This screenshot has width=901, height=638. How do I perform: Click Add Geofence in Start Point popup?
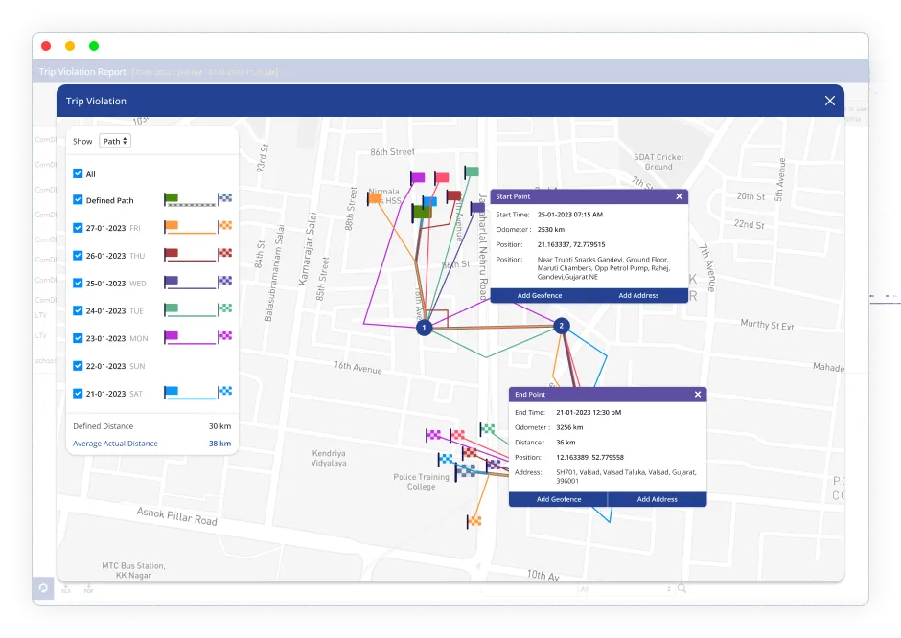[539, 295]
